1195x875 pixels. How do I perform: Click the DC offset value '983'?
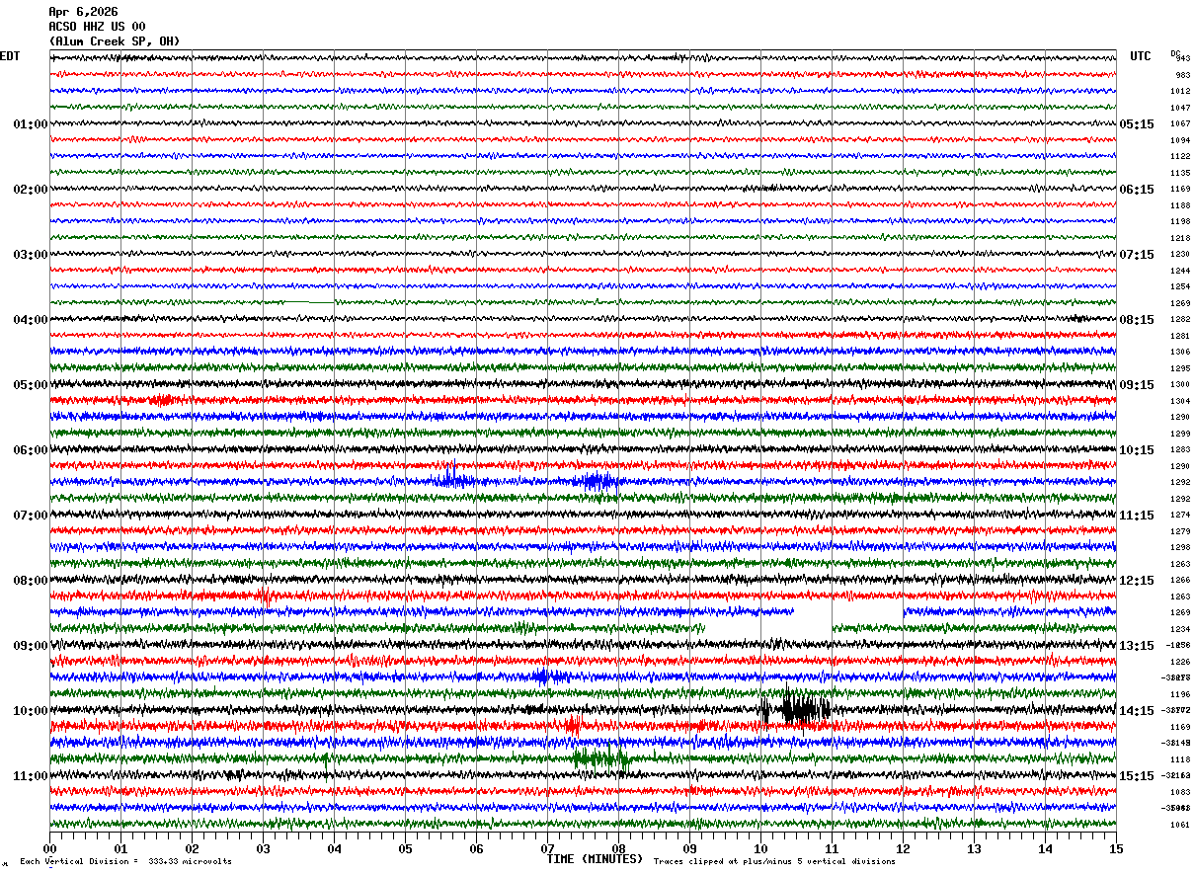[1183, 75]
